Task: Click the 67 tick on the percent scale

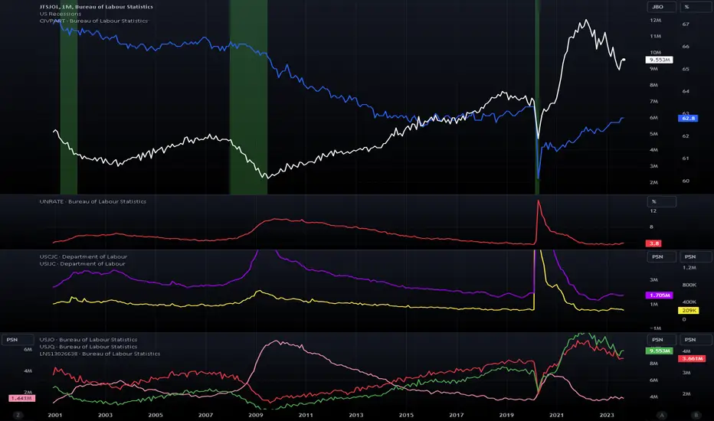Action: pyautogui.click(x=686, y=24)
